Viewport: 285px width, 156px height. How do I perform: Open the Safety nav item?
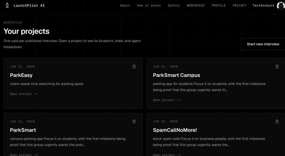[174, 5]
